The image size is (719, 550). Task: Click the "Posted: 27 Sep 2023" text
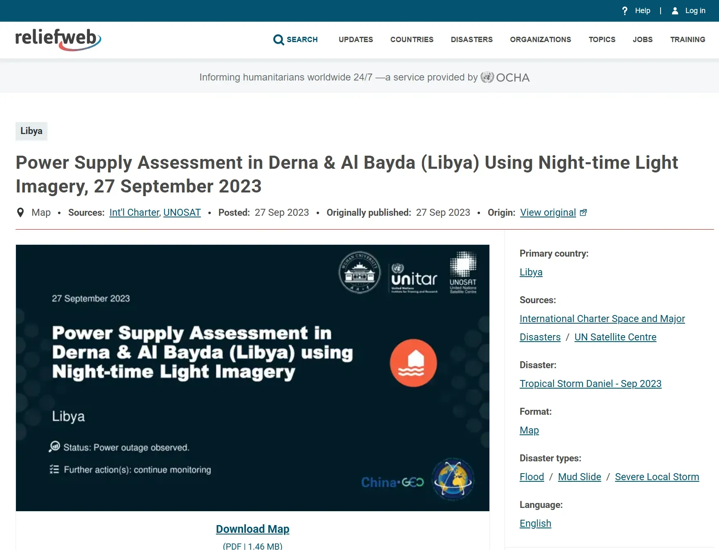tap(263, 212)
